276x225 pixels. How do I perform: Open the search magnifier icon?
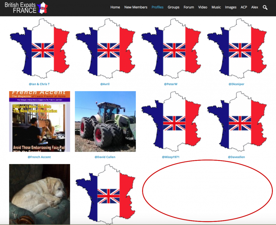click(265, 7)
